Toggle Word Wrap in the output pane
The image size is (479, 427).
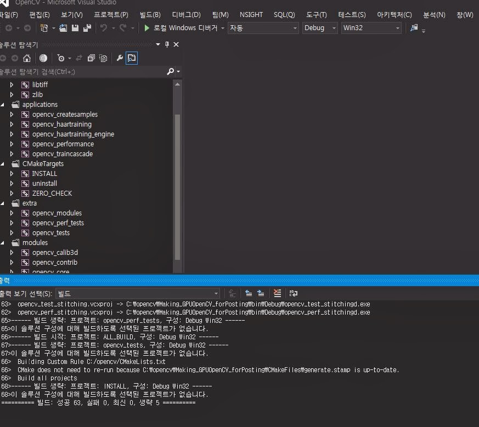tap(292, 293)
